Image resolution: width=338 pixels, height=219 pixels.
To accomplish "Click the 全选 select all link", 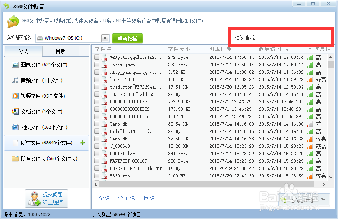I will (104, 198).
